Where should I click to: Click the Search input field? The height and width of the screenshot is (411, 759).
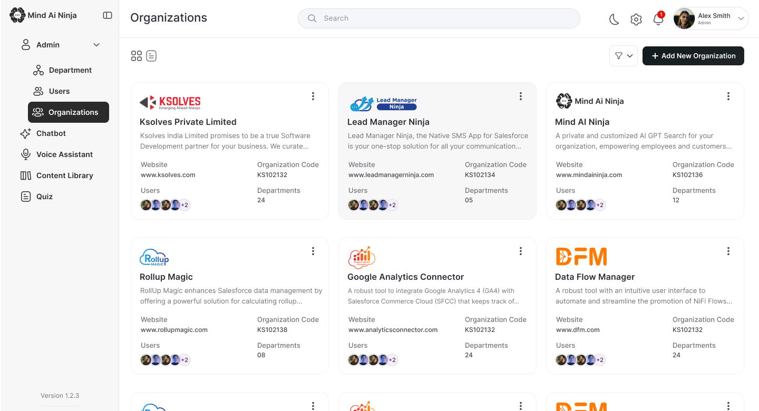click(439, 18)
